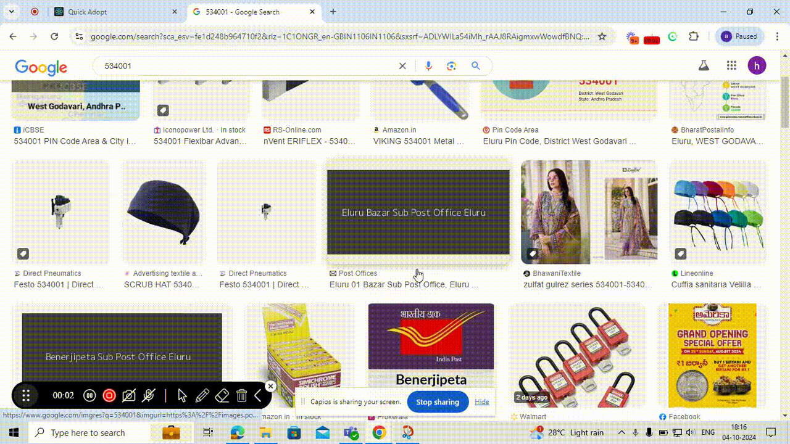Open the Extensions puzzle menu

[x=694, y=36]
